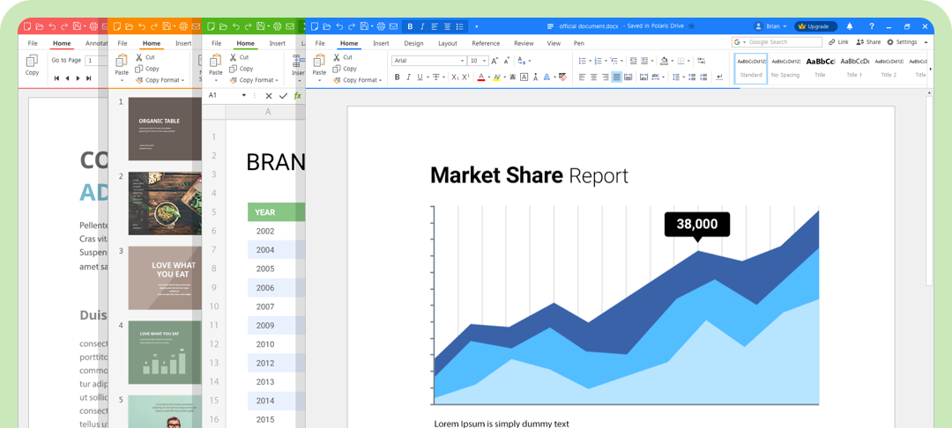The image size is (952, 428).
Task: Toggle Underline in the ribbon font group
Action: pyautogui.click(x=420, y=77)
